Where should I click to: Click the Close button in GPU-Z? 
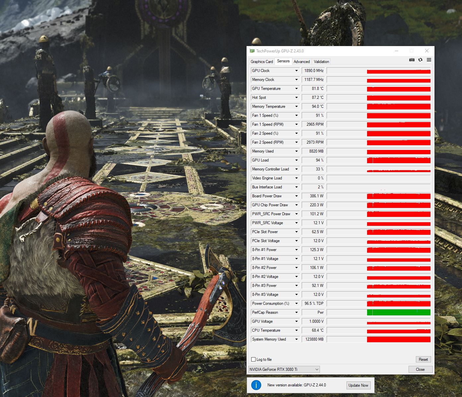coord(420,369)
